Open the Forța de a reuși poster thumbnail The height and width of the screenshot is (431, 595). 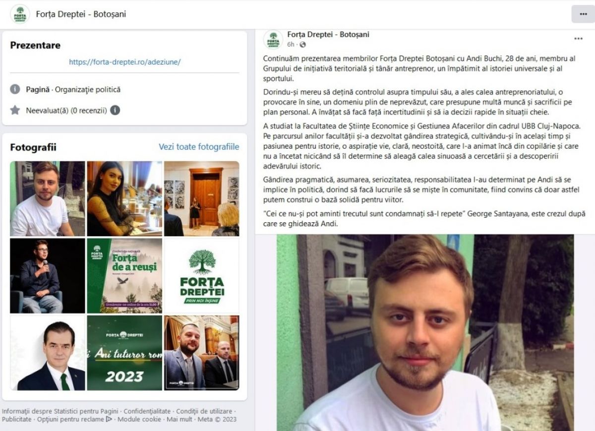(124, 276)
